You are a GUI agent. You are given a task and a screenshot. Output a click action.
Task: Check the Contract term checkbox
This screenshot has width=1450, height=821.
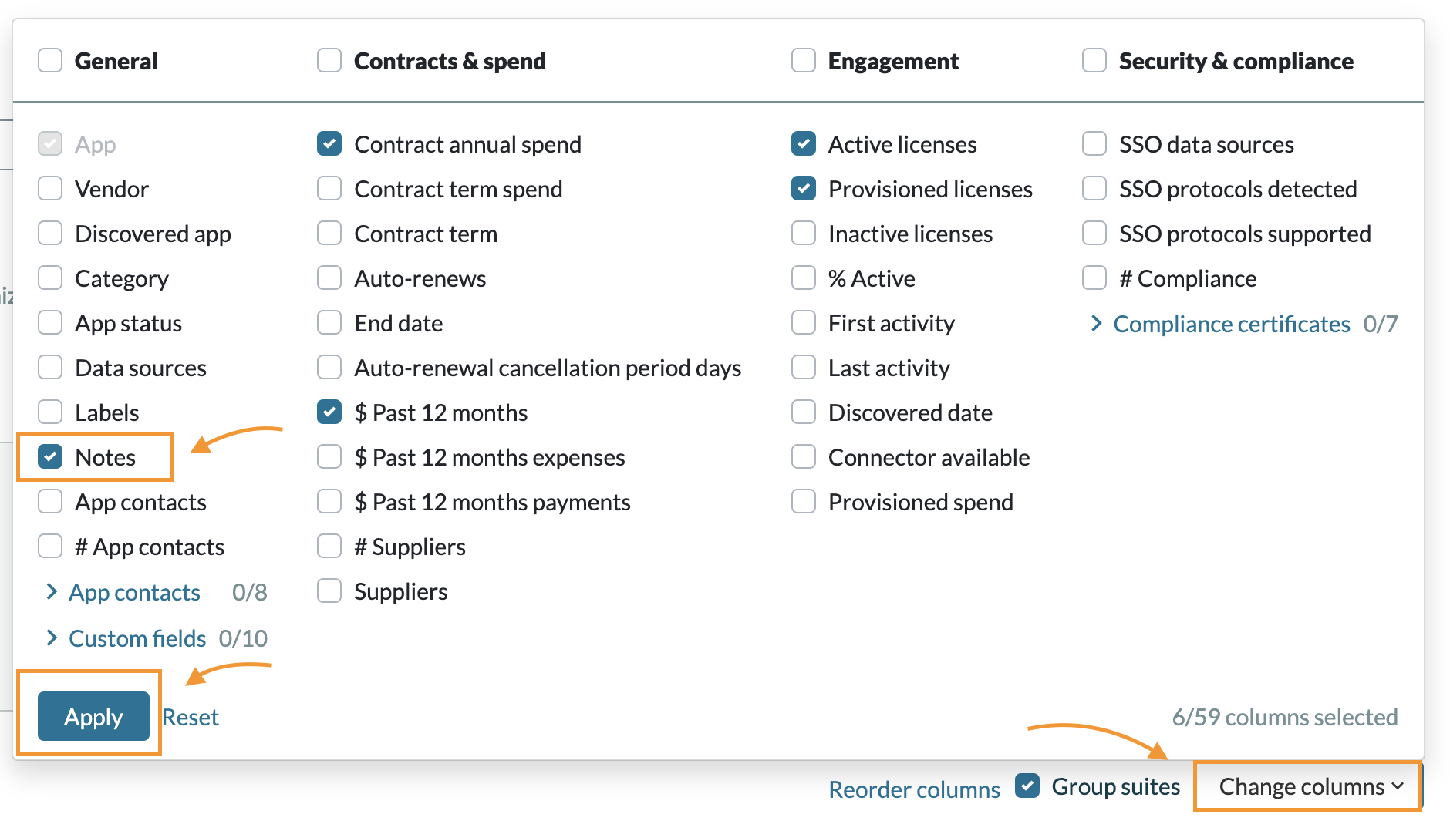(329, 233)
